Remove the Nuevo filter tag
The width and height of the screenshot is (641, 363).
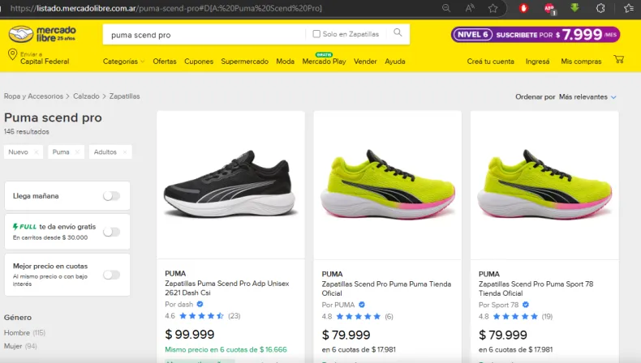coord(37,152)
